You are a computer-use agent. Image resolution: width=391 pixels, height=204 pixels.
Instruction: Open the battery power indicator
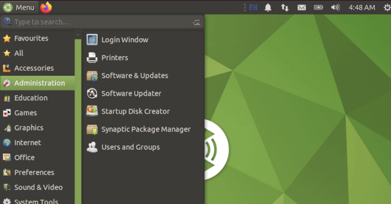tap(318, 8)
